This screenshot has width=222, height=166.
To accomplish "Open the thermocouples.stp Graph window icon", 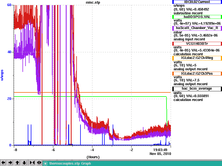I will [45, 164].
